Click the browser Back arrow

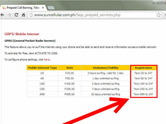pos(3,15)
